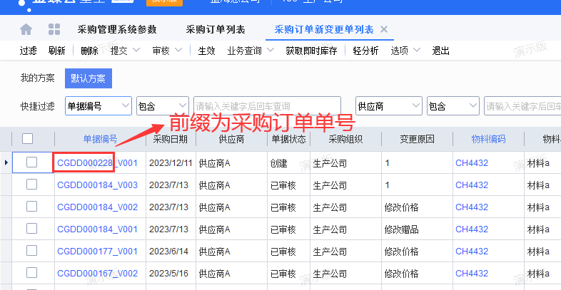Open CH4432 material link in 创建 row
Screen dimensions: 561x290
click(472, 163)
